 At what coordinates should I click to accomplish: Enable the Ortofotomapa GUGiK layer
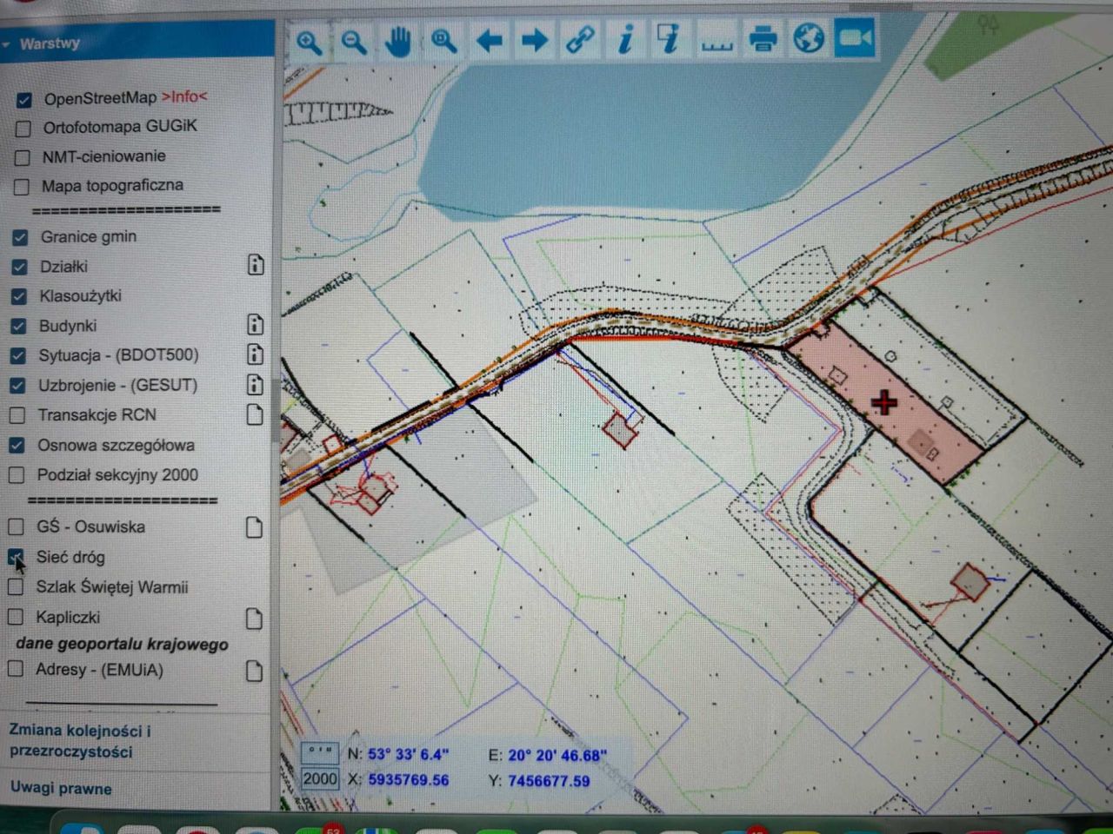[x=23, y=129]
